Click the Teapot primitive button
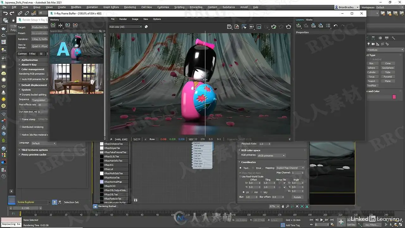This screenshot has width=405, height=228. (x=371, y=81)
